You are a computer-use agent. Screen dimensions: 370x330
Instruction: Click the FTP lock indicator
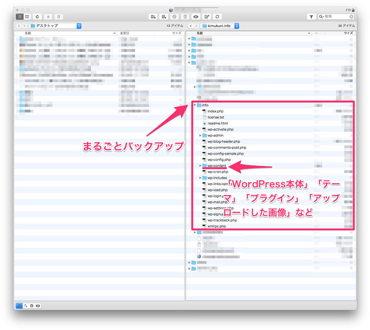(x=350, y=10)
